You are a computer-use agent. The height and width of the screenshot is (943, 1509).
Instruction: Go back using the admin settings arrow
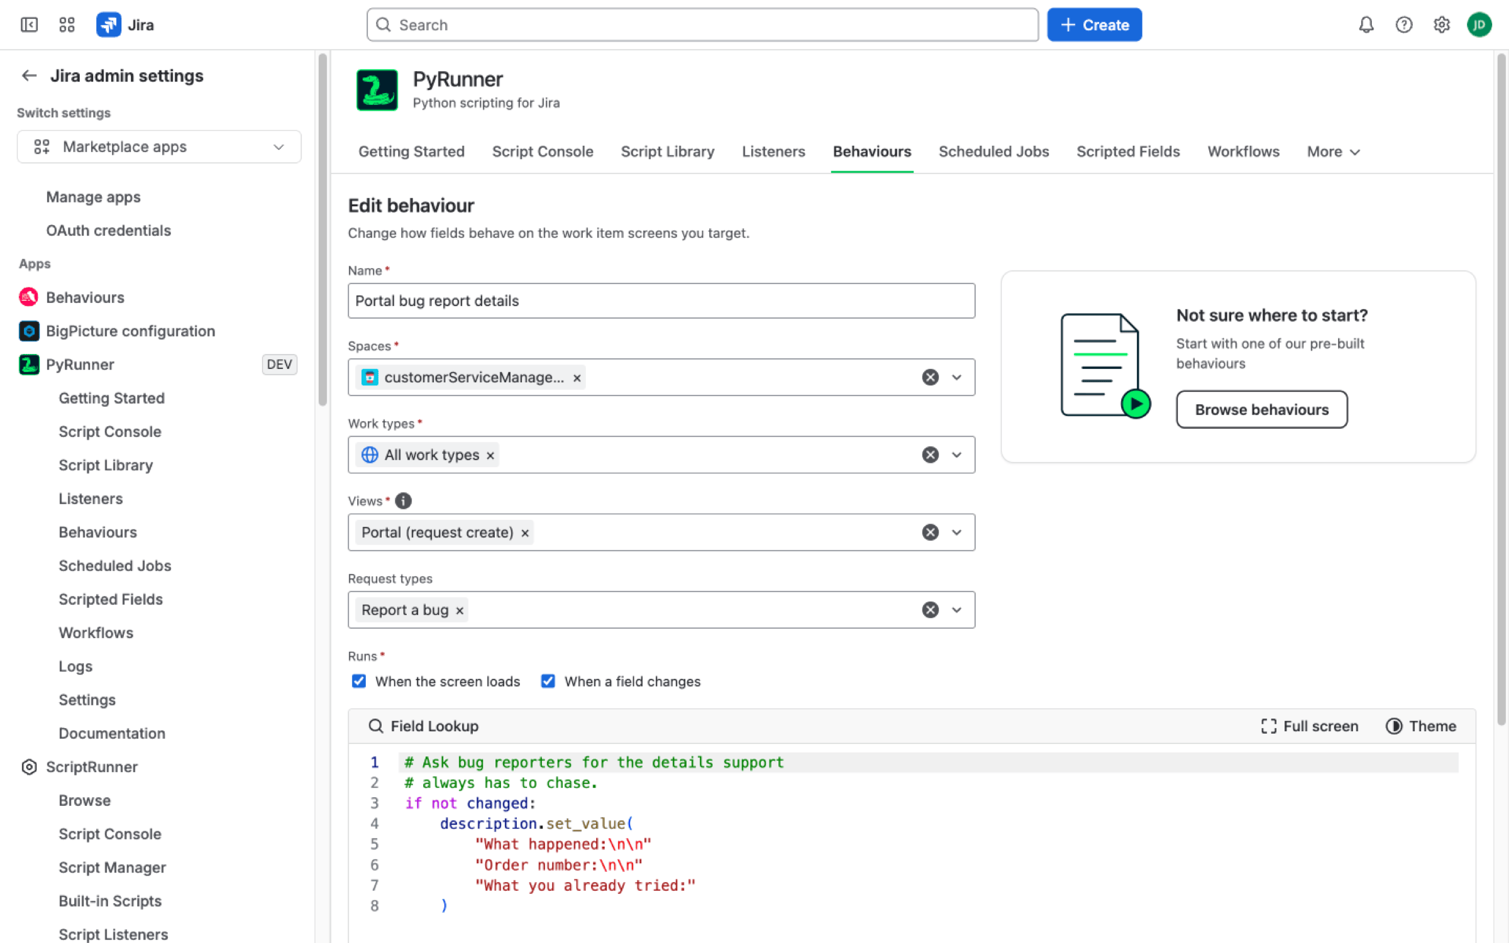pyautogui.click(x=29, y=75)
